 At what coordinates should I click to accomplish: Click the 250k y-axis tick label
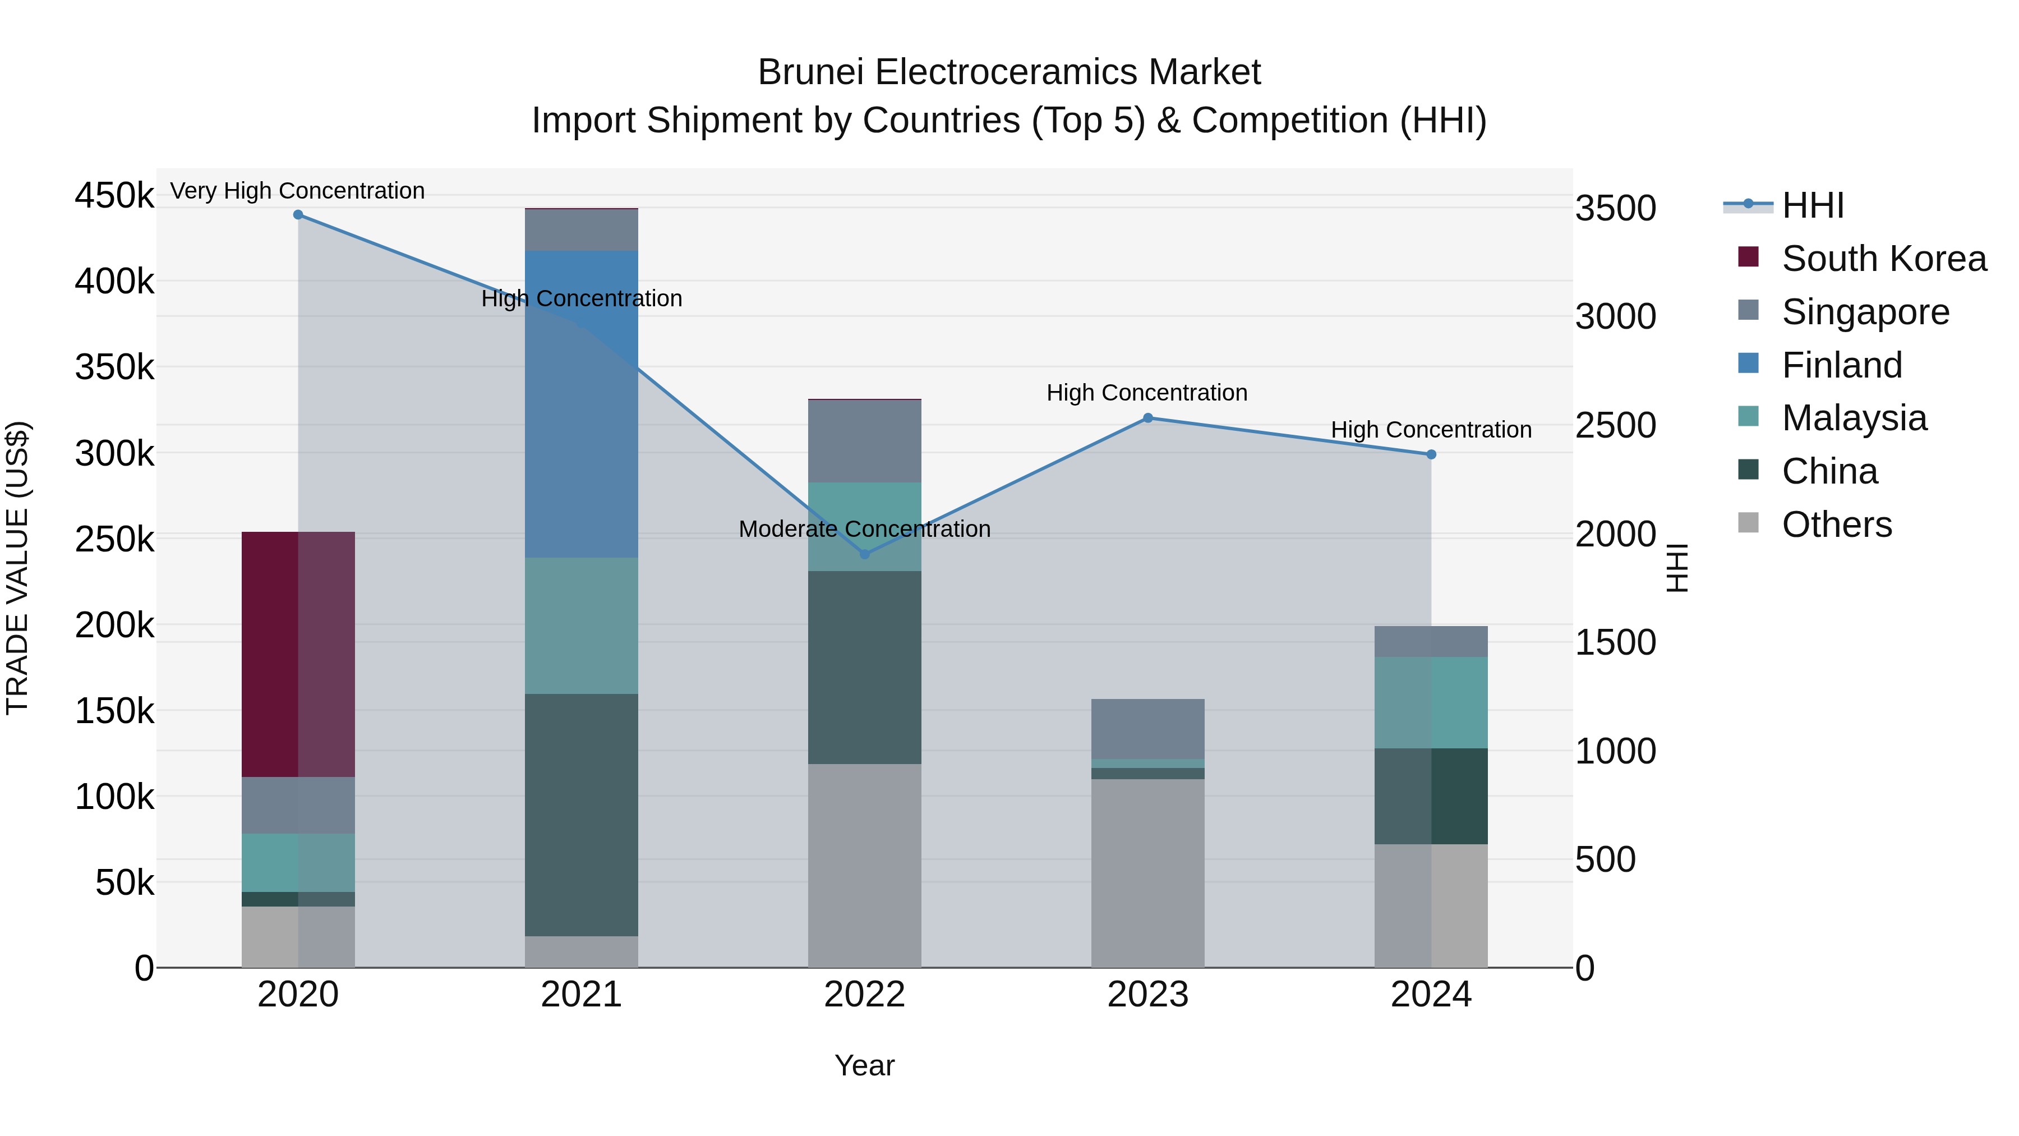(115, 539)
